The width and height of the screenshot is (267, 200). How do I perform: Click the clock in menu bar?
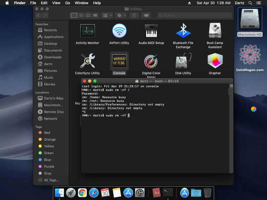(x=214, y=3)
